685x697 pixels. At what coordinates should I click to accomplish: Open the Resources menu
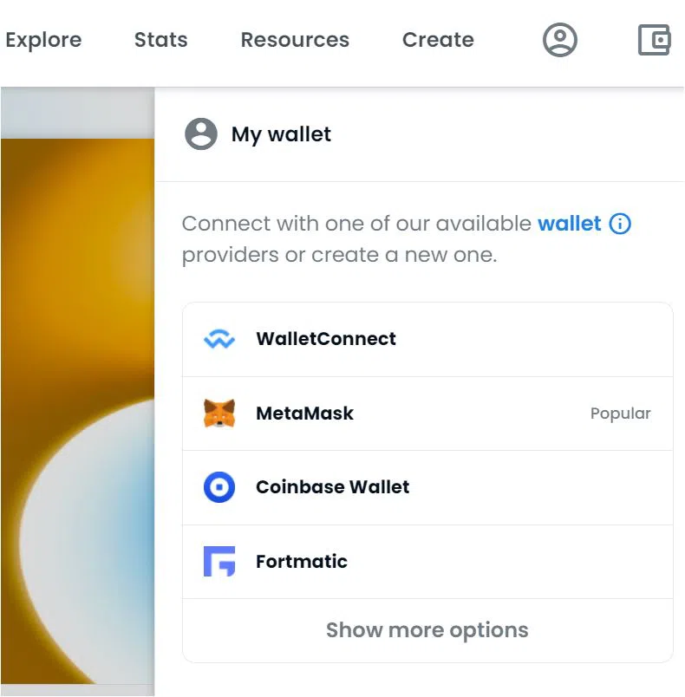tap(295, 40)
